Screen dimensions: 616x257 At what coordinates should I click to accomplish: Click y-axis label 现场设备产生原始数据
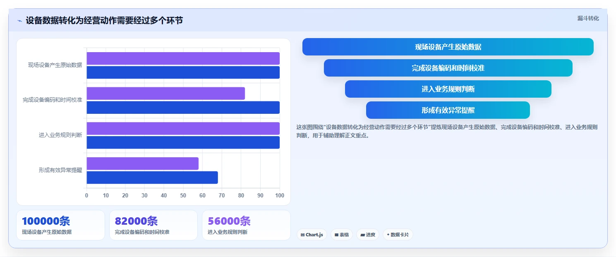pos(55,65)
